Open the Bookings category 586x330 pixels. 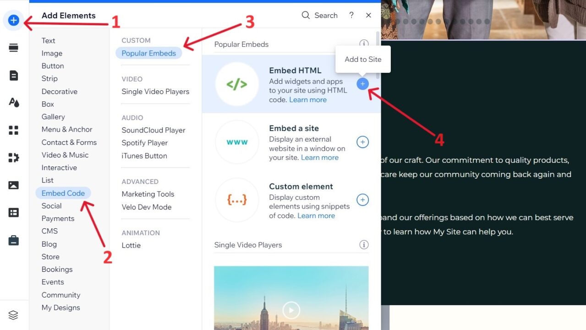(x=57, y=269)
